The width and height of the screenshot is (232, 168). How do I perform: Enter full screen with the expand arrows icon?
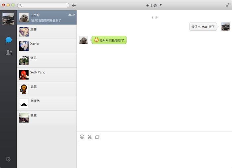228,5
